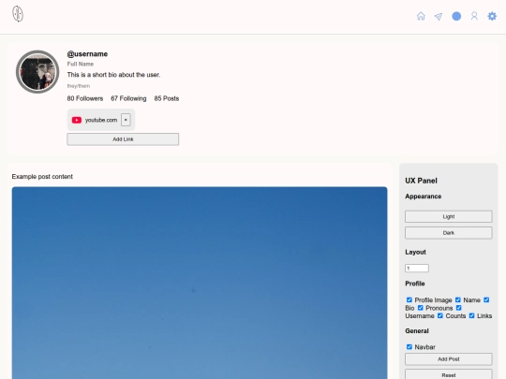Open settings with the gear icon
This screenshot has height=379, width=506.
pos(492,16)
